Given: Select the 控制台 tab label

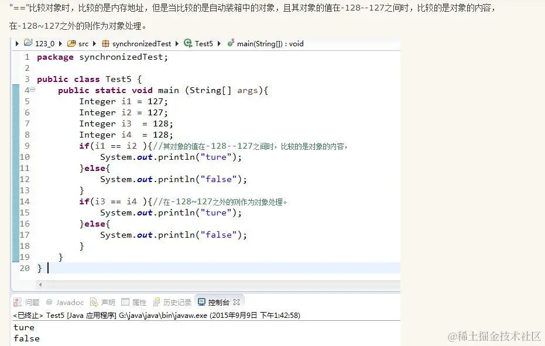Looking at the screenshot, I should tap(218, 302).
